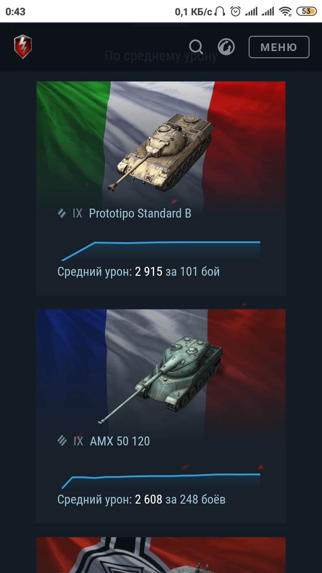Tap the battery indicator in status bar
This screenshot has height=573, width=322.
pos(306,12)
